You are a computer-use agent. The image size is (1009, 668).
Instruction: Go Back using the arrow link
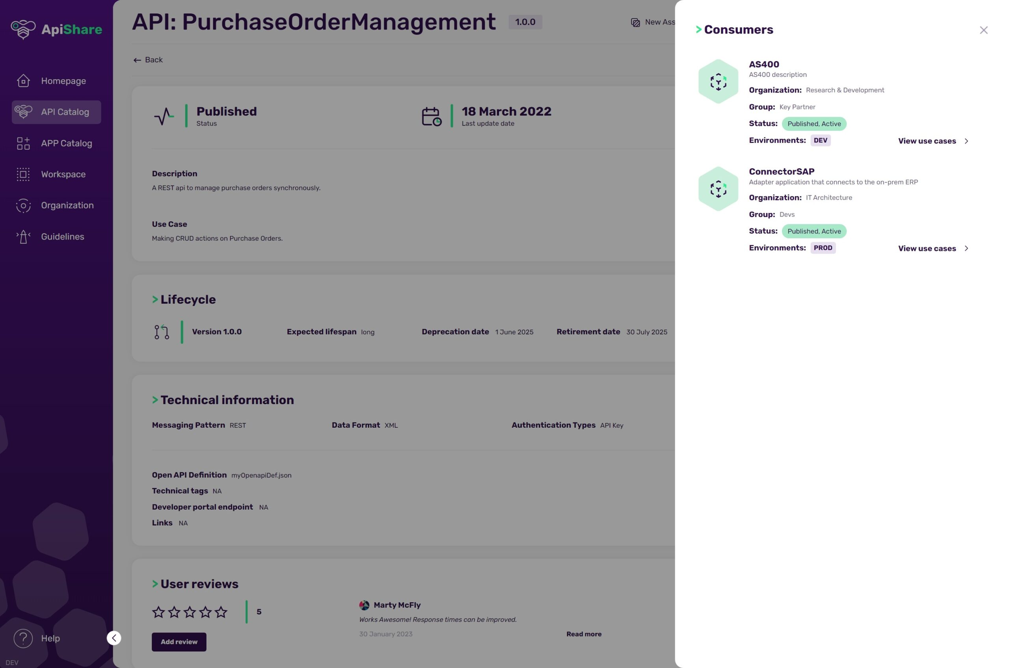147,60
